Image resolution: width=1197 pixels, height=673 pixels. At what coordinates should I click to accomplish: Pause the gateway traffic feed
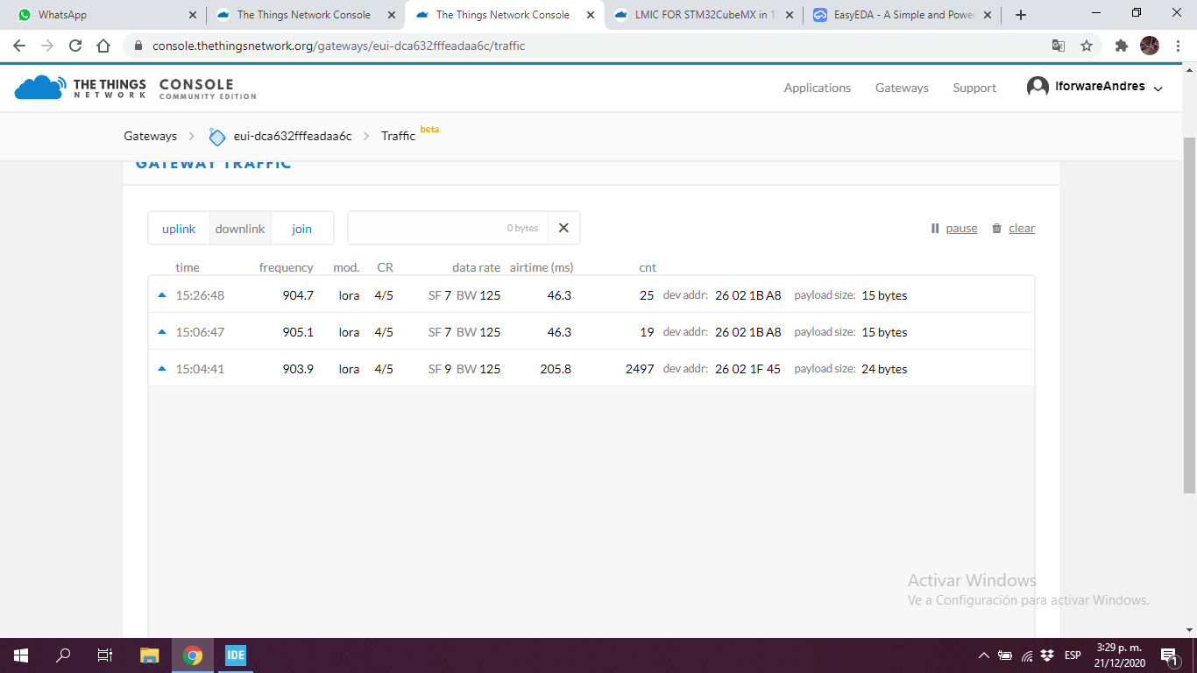pos(953,228)
